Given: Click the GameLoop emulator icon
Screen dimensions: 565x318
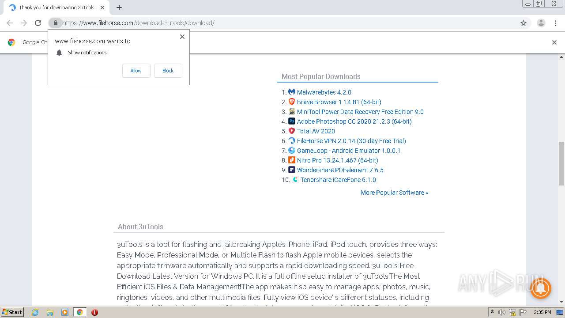Looking at the screenshot, I should (292, 150).
